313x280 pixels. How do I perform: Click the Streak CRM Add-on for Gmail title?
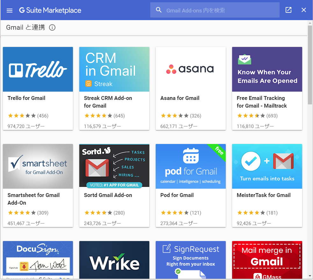click(108, 102)
